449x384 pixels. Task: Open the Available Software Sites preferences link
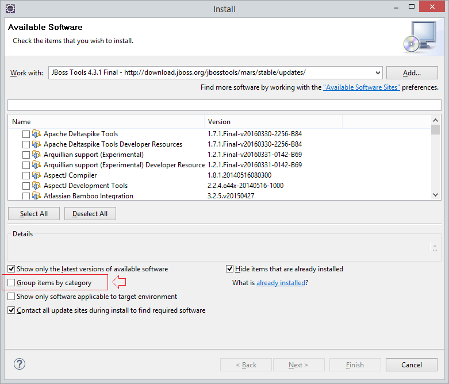[362, 87]
